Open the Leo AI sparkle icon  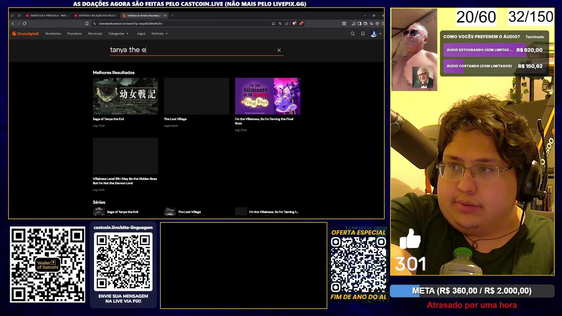click(x=372, y=23)
